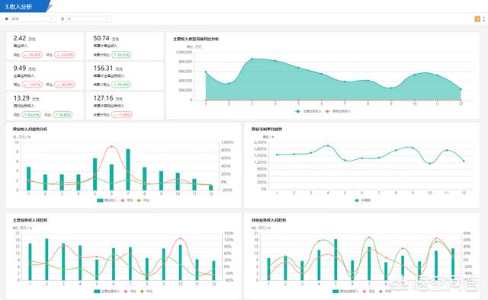Click green growth badge in the 156.31 card
Viewport: 488px width, 300px height.
coord(121,85)
